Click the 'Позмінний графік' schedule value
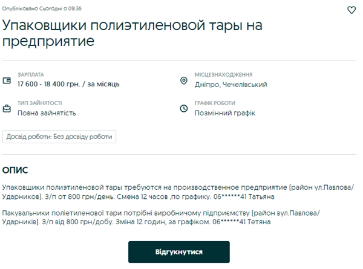The height and width of the screenshot is (269, 363). pos(225,113)
